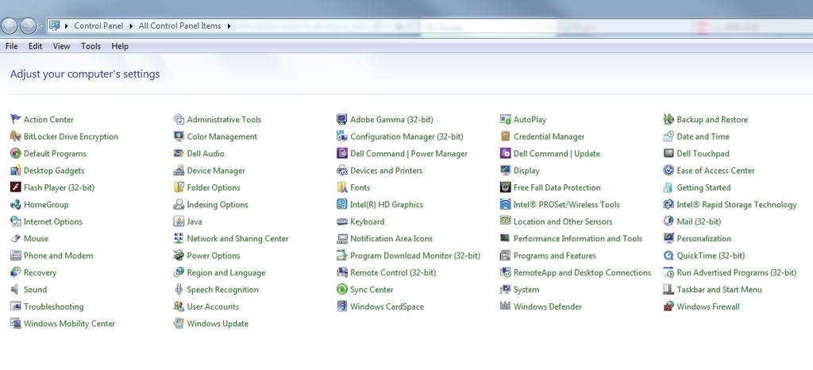This screenshot has width=813, height=370.
Task: Open the Ease of Access Center icon
Action: tap(669, 171)
